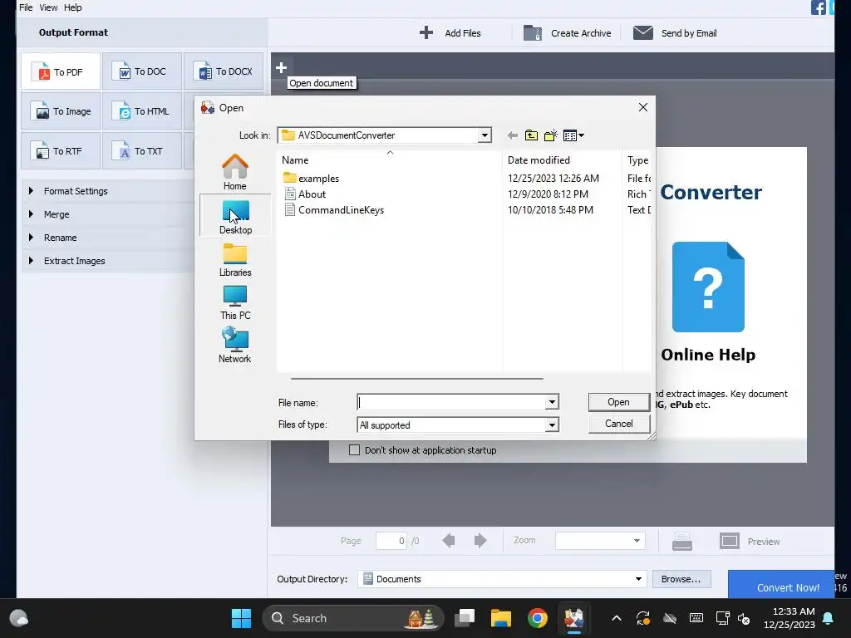Open the Help menu
The image size is (851, 638).
pos(73,7)
